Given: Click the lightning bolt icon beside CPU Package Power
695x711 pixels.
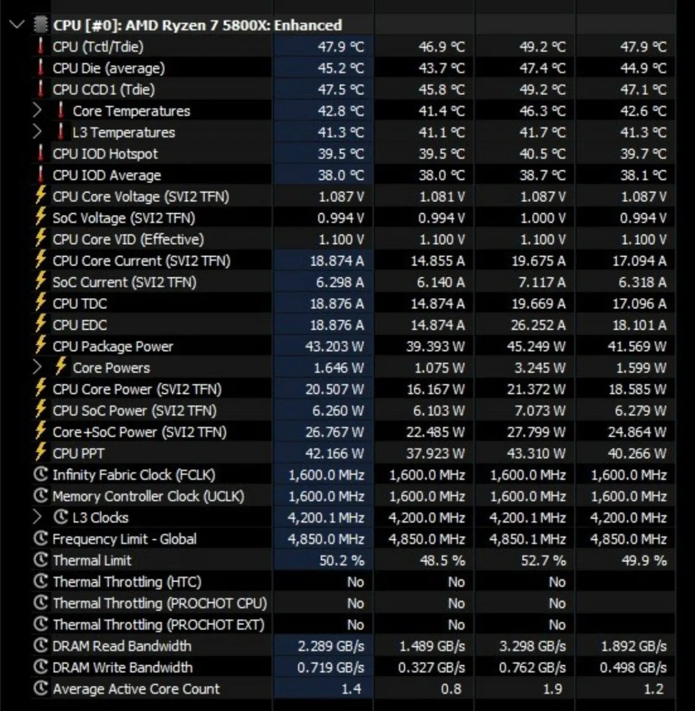Looking at the screenshot, I should click(40, 346).
